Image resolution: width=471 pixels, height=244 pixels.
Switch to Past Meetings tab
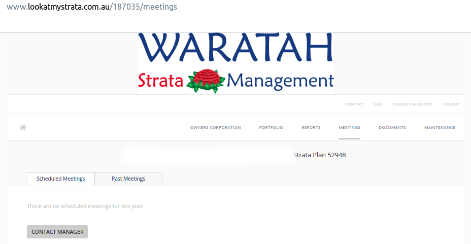128,179
